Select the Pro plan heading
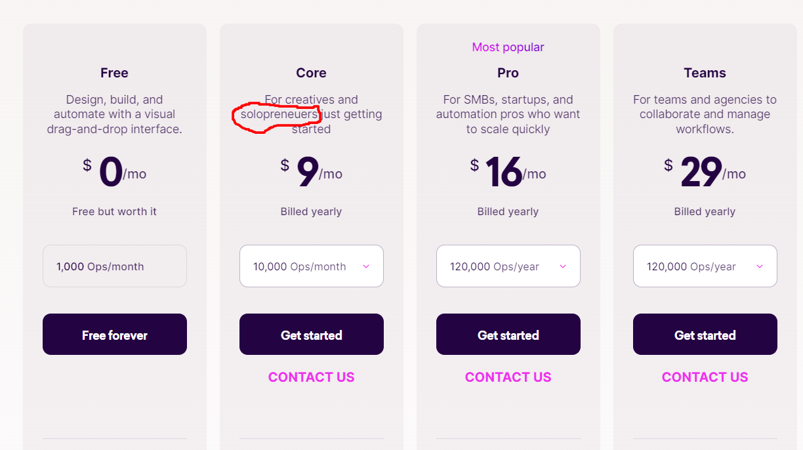This screenshot has height=450, width=803. click(508, 73)
